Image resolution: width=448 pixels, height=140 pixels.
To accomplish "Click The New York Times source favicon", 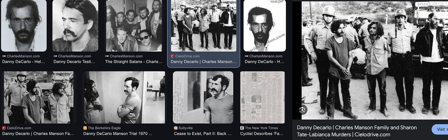I will [242, 128].
